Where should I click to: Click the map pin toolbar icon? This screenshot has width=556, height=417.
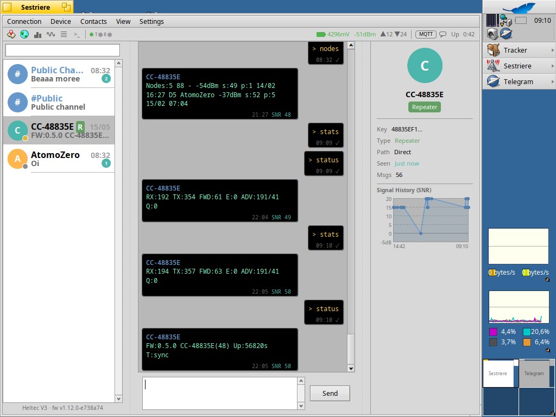pos(11,34)
